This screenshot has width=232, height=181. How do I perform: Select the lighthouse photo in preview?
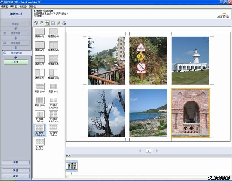(190, 60)
